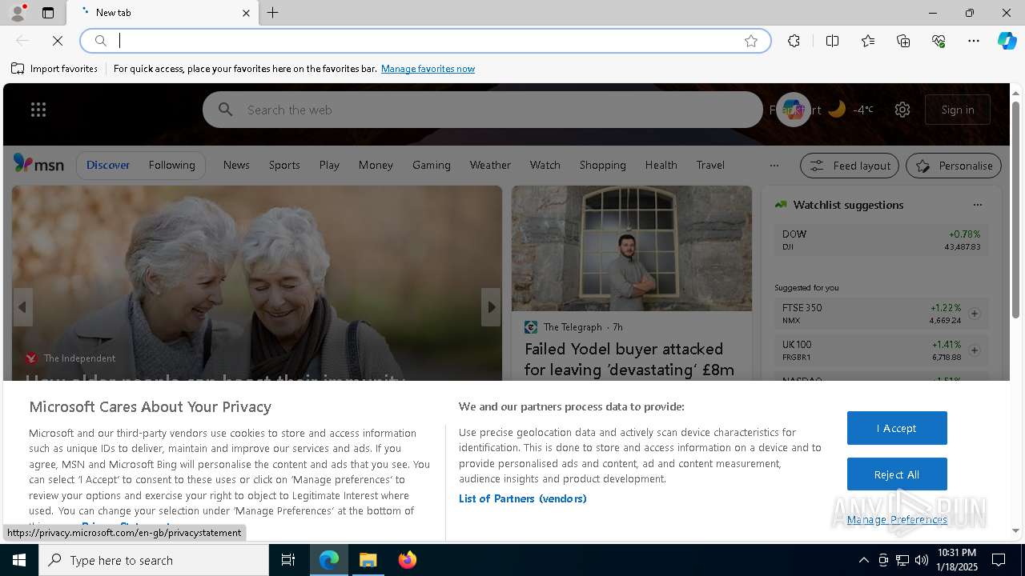Open the Extensions puzzle icon
Viewport: 1025px width, 576px height.
794,41
